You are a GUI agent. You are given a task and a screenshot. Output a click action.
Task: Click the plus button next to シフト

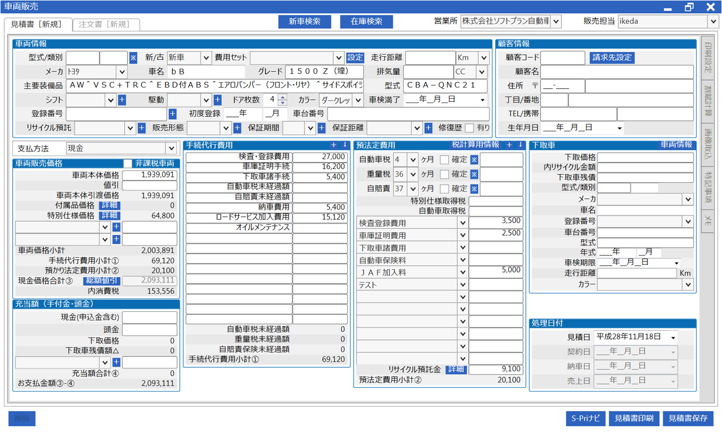(122, 100)
